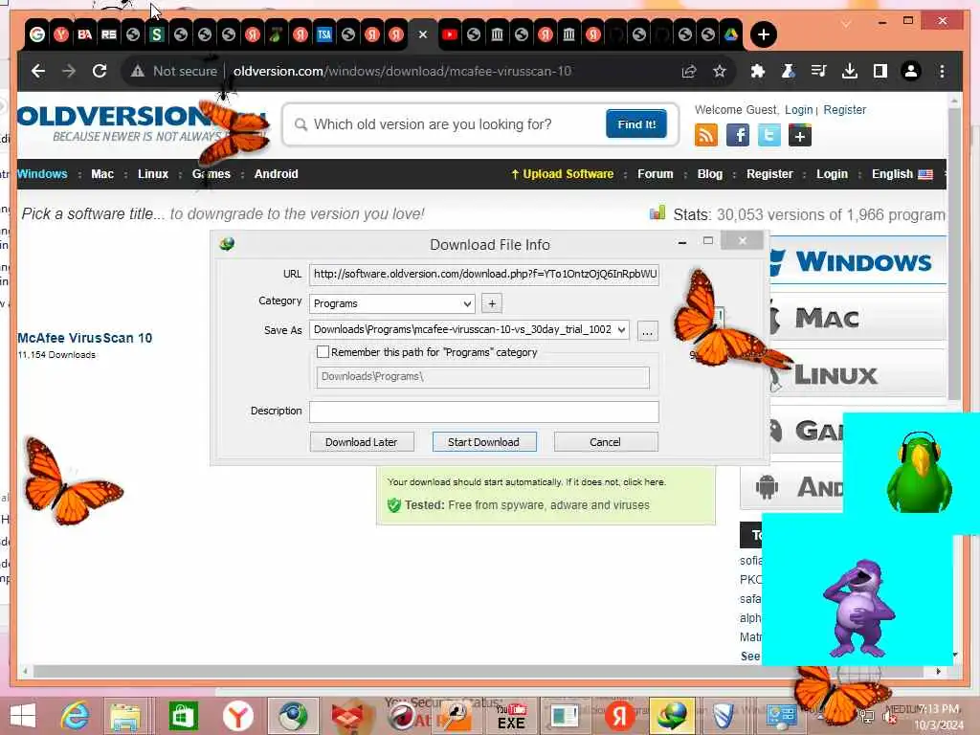Click the shield icon in taskbar
Image resolution: width=980 pixels, height=735 pixels.
(724, 716)
